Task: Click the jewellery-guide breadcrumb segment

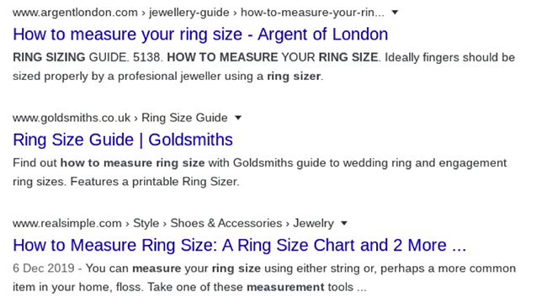Action: [x=189, y=13]
